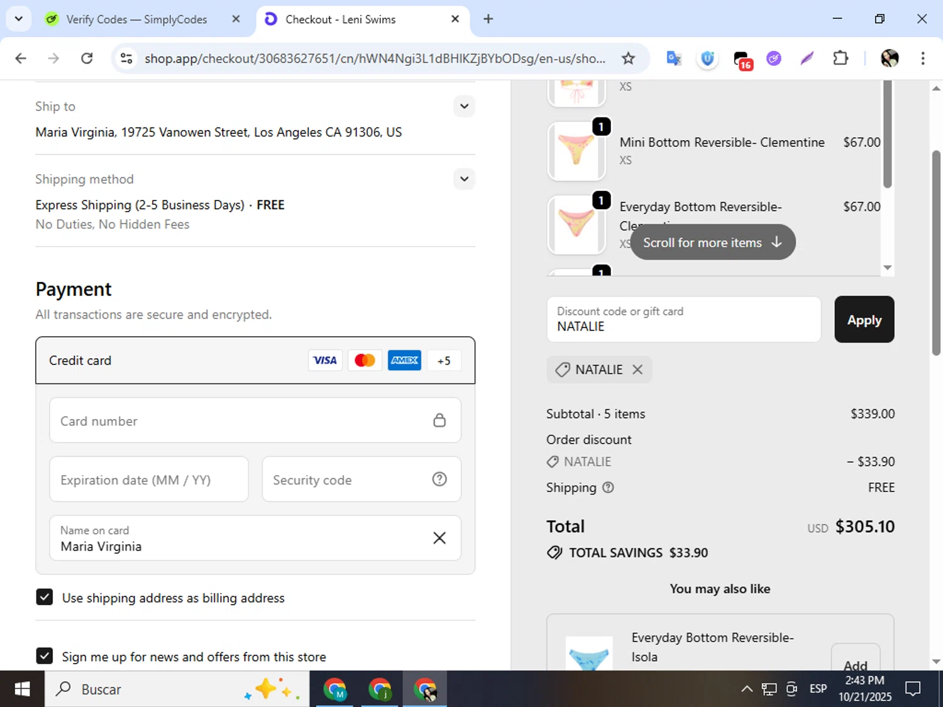
Task: Click the lock icon in Card number
Action: [x=439, y=420]
